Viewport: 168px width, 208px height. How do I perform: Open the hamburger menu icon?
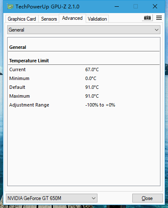[159, 18]
